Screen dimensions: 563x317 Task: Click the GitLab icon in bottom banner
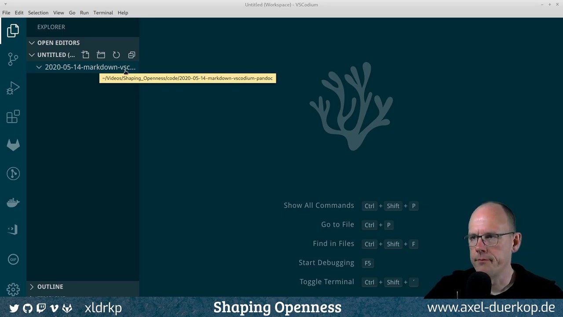(67, 308)
